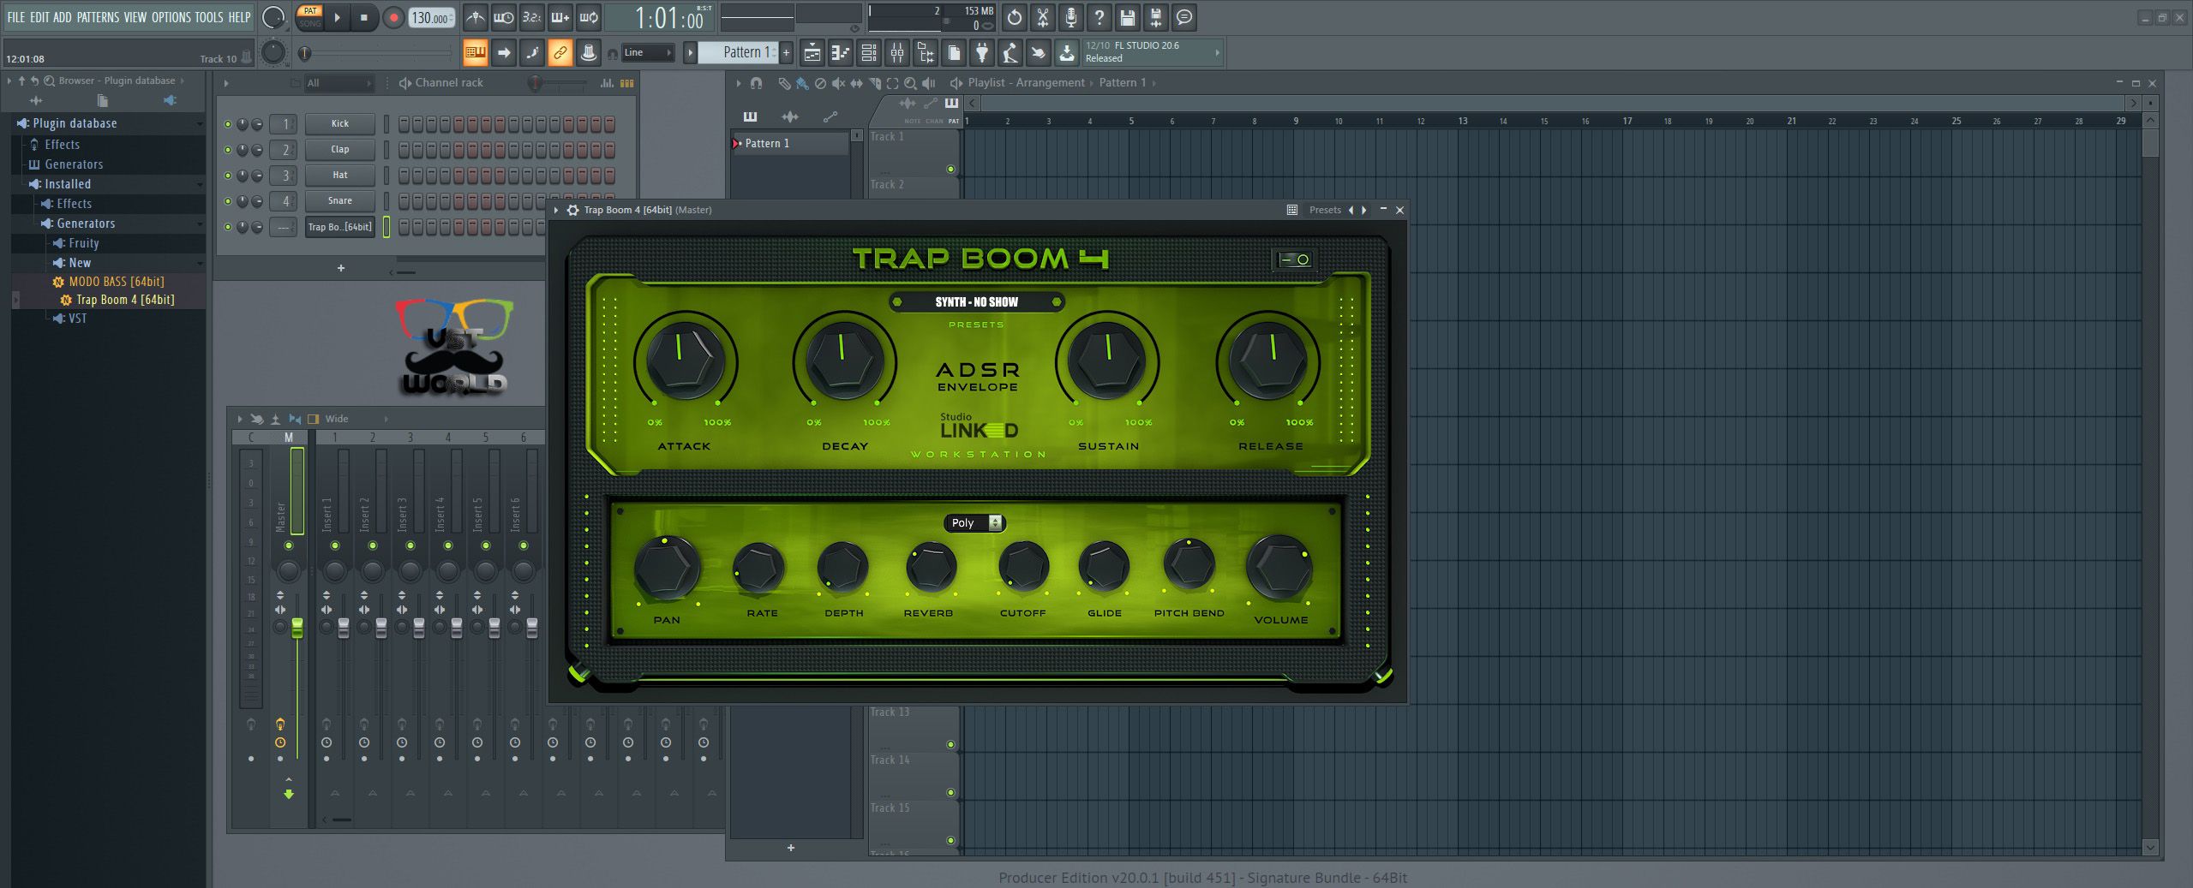
Task: Select the Paint brush tool in Playlist
Action: (801, 83)
